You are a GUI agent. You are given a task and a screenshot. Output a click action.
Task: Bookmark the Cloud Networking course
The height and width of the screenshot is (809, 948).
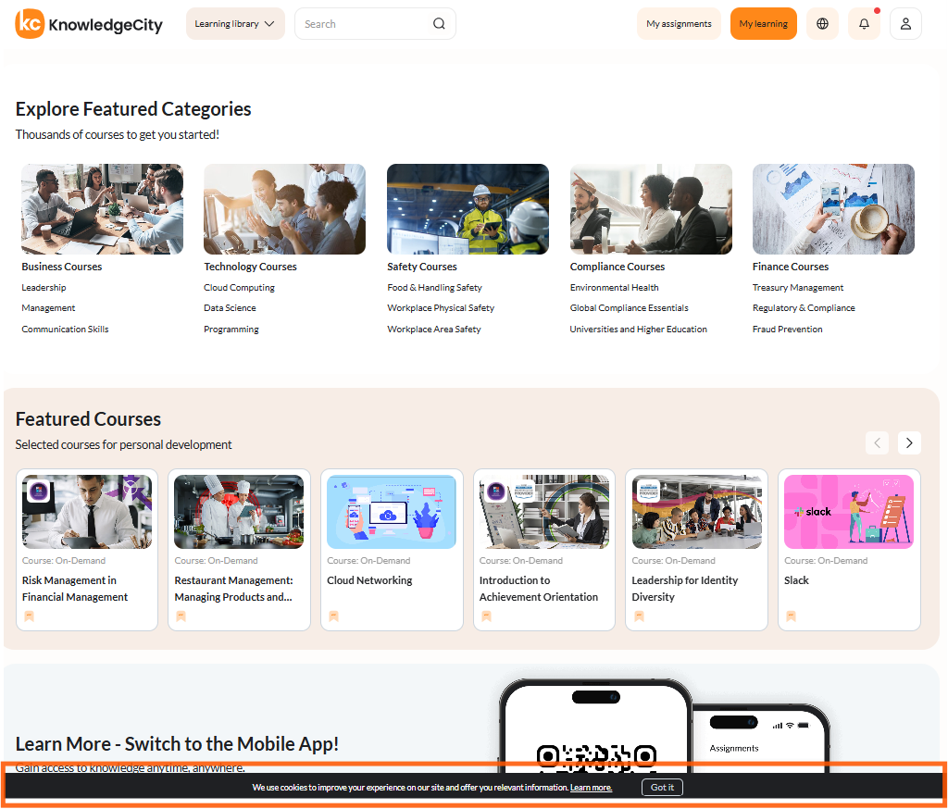coord(333,616)
